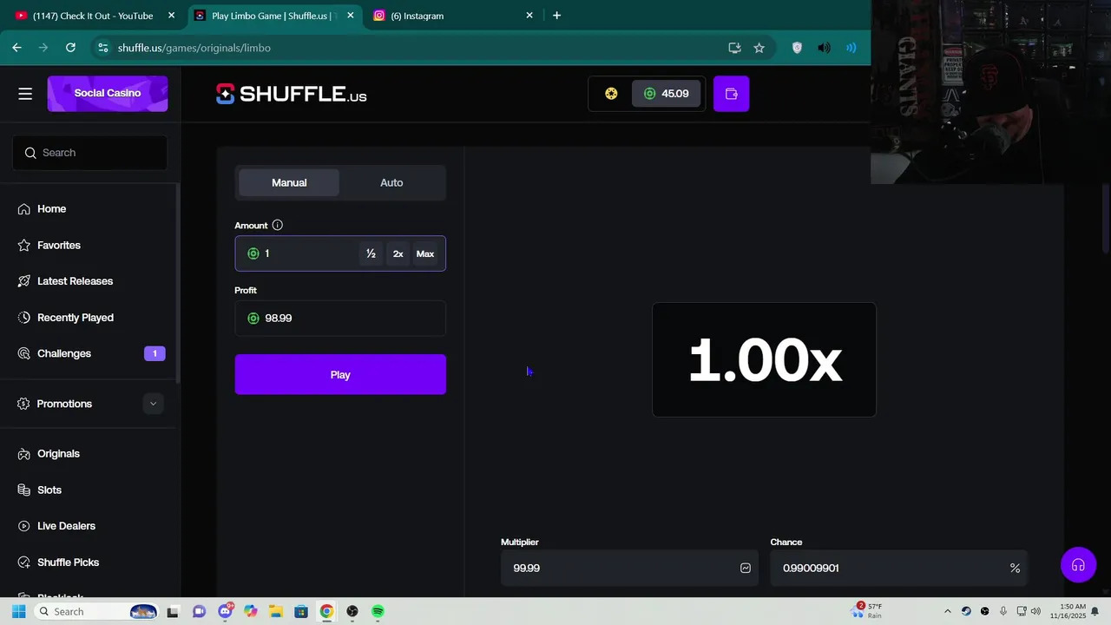Click the address bar URL
This screenshot has width=1111, height=625.
click(194, 48)
